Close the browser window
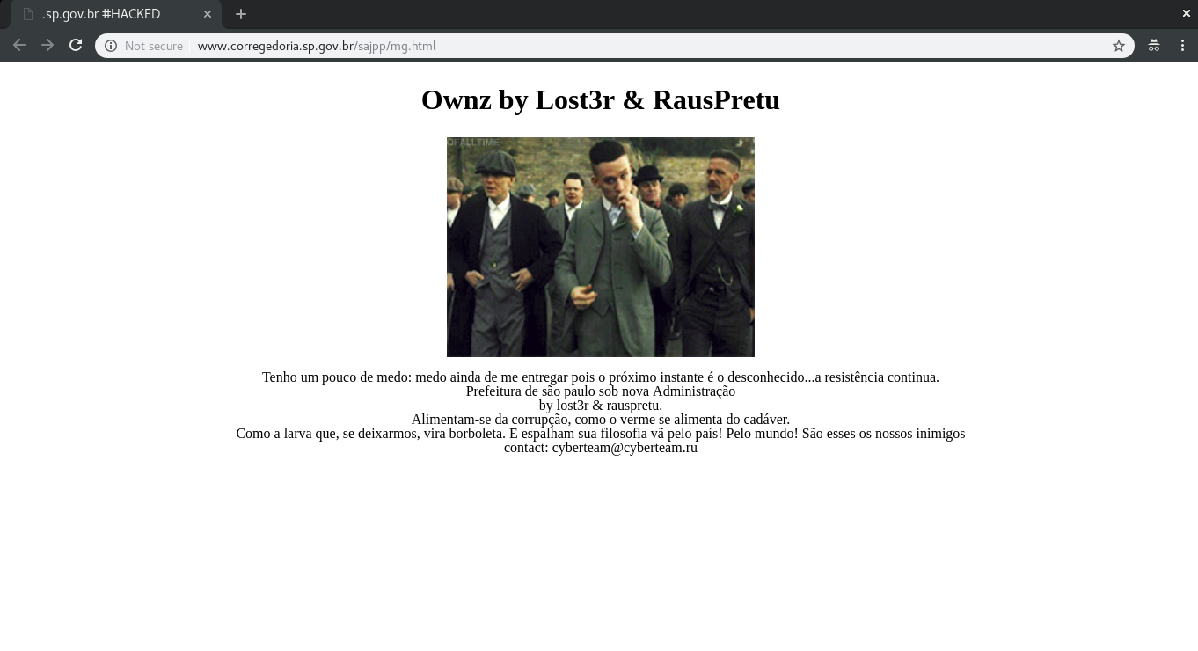This screenshot has height=651, width=1198. pyautogui.click(x=1187, y=13)
